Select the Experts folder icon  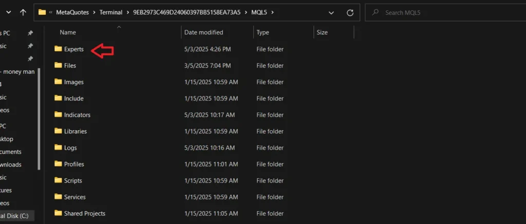(59, 49)
